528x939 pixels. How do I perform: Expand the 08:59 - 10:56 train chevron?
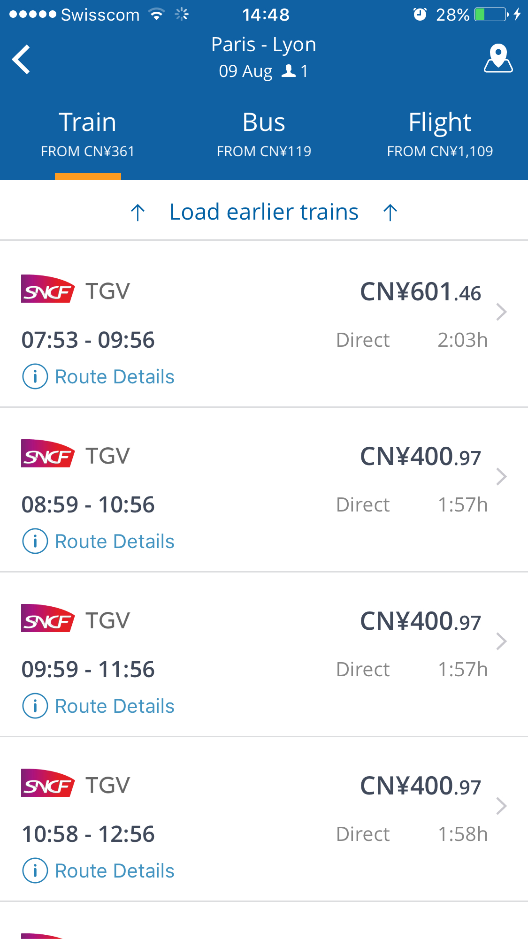tap(501, 477)
